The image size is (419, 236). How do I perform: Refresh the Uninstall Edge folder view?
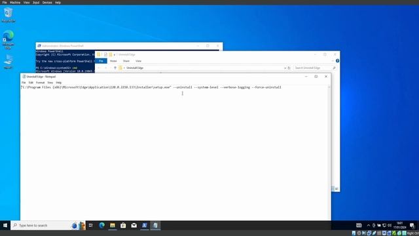(x=289, y=68)
